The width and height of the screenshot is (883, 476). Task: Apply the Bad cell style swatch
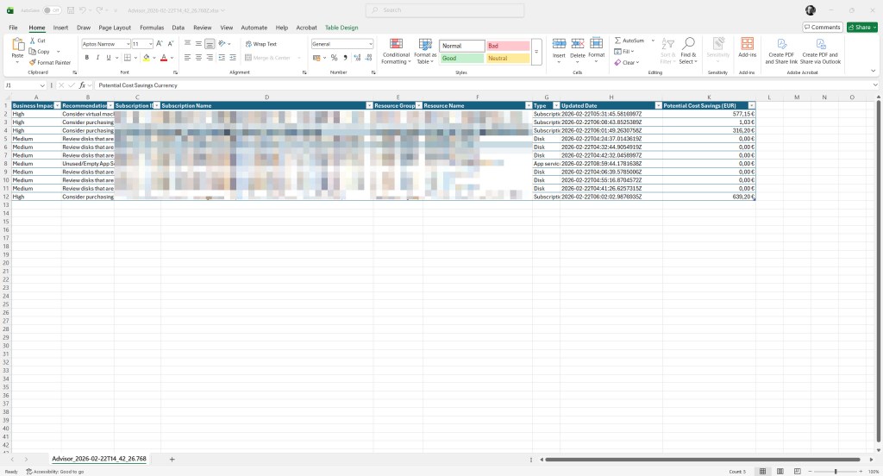tap(507, 46)
